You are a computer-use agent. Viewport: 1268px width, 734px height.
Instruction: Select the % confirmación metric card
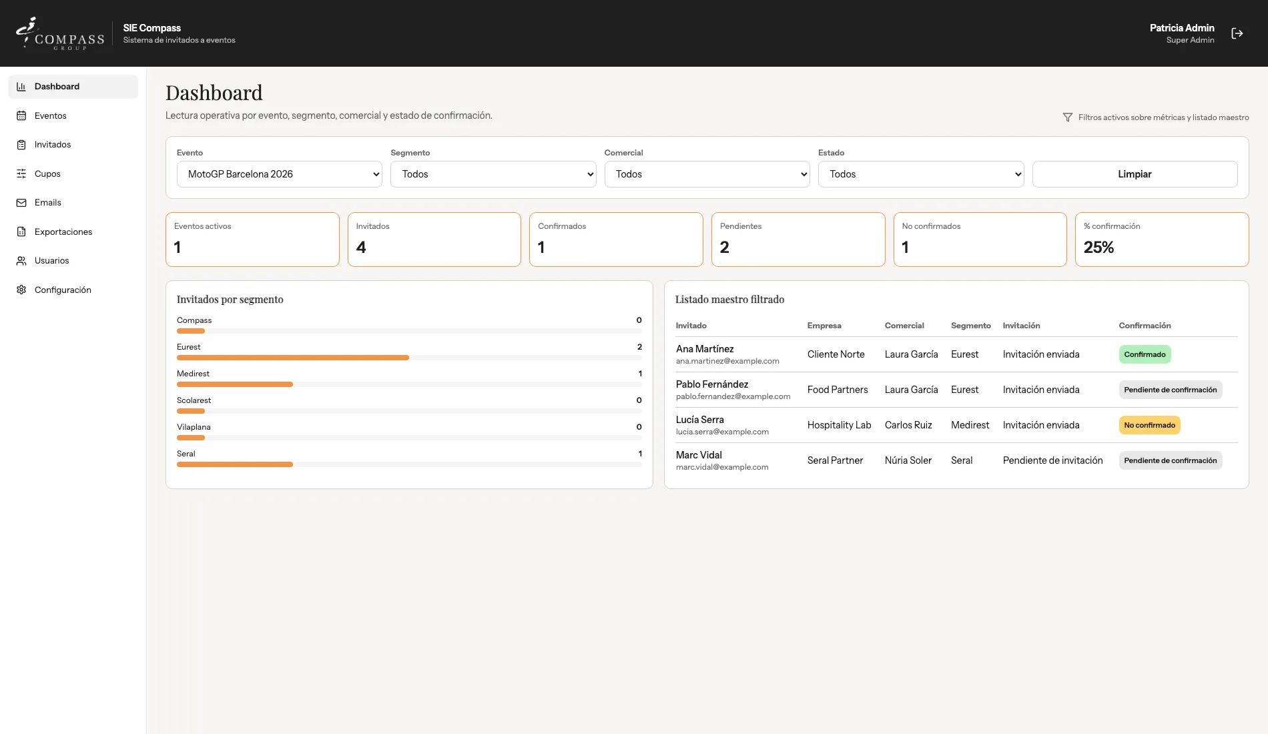[x=1162, y=240]
